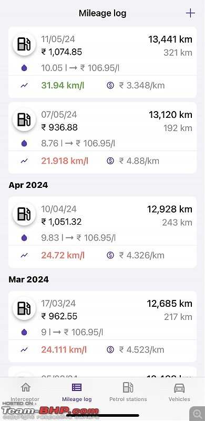
Task: Switch to the Interceptor home tab
Action: tap(25, 392)
